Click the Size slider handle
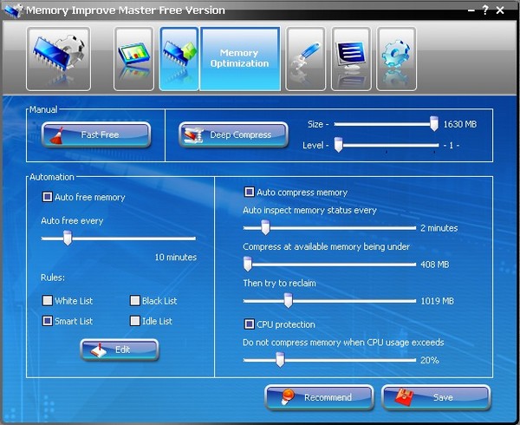The width and height of the screenshot is (520, 425). 433,124
